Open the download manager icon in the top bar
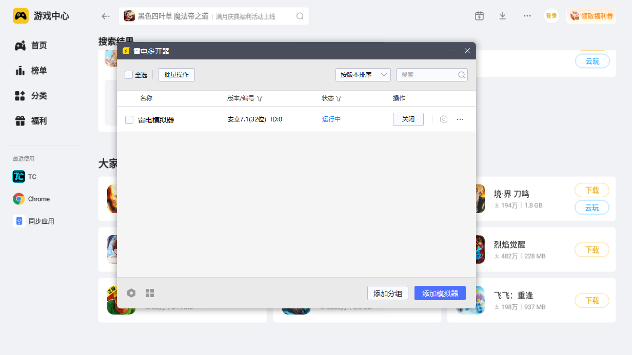632x355 pixels. click(x=502, y=16)
